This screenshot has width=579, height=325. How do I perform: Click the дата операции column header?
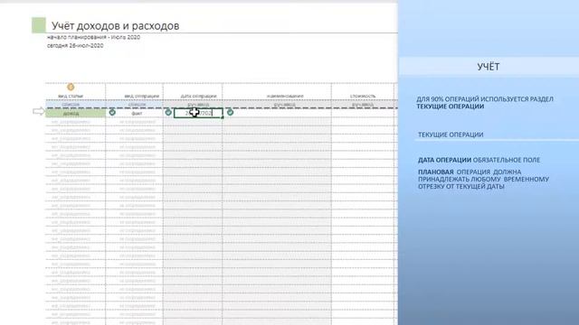click(x=198, y=97)
